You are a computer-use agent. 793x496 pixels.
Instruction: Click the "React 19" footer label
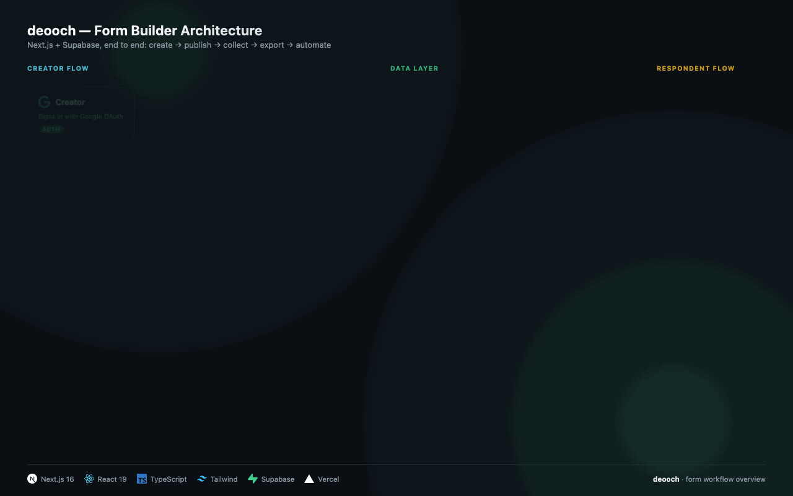pos(112,479)
